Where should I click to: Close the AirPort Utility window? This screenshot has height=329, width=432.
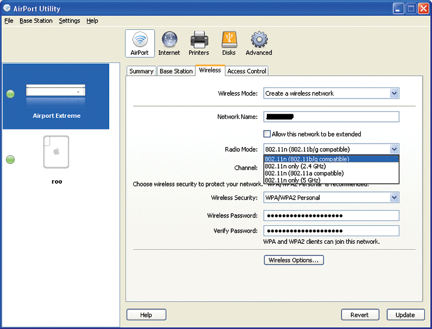tap(423, 9)
